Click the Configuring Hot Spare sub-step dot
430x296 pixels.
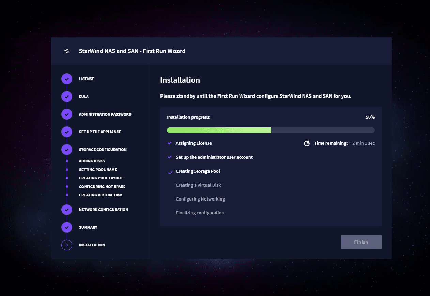tap(67, 187)
